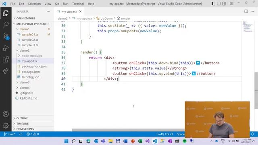
Task: Open the Run menu
Action: [65, 4]
